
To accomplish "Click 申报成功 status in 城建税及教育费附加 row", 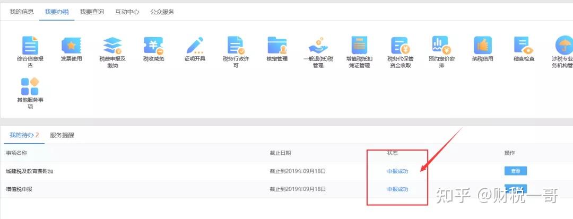I will [x=397, y=171].
